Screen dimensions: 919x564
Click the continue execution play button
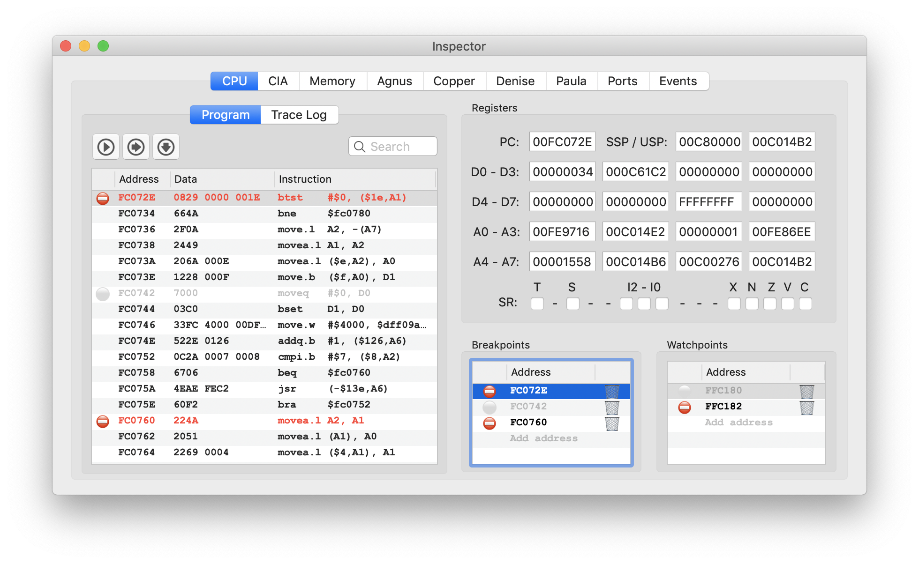click(106, 147)
